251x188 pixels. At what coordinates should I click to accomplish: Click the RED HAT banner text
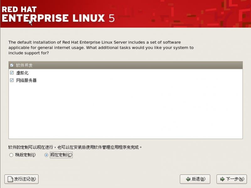(19, 7)
